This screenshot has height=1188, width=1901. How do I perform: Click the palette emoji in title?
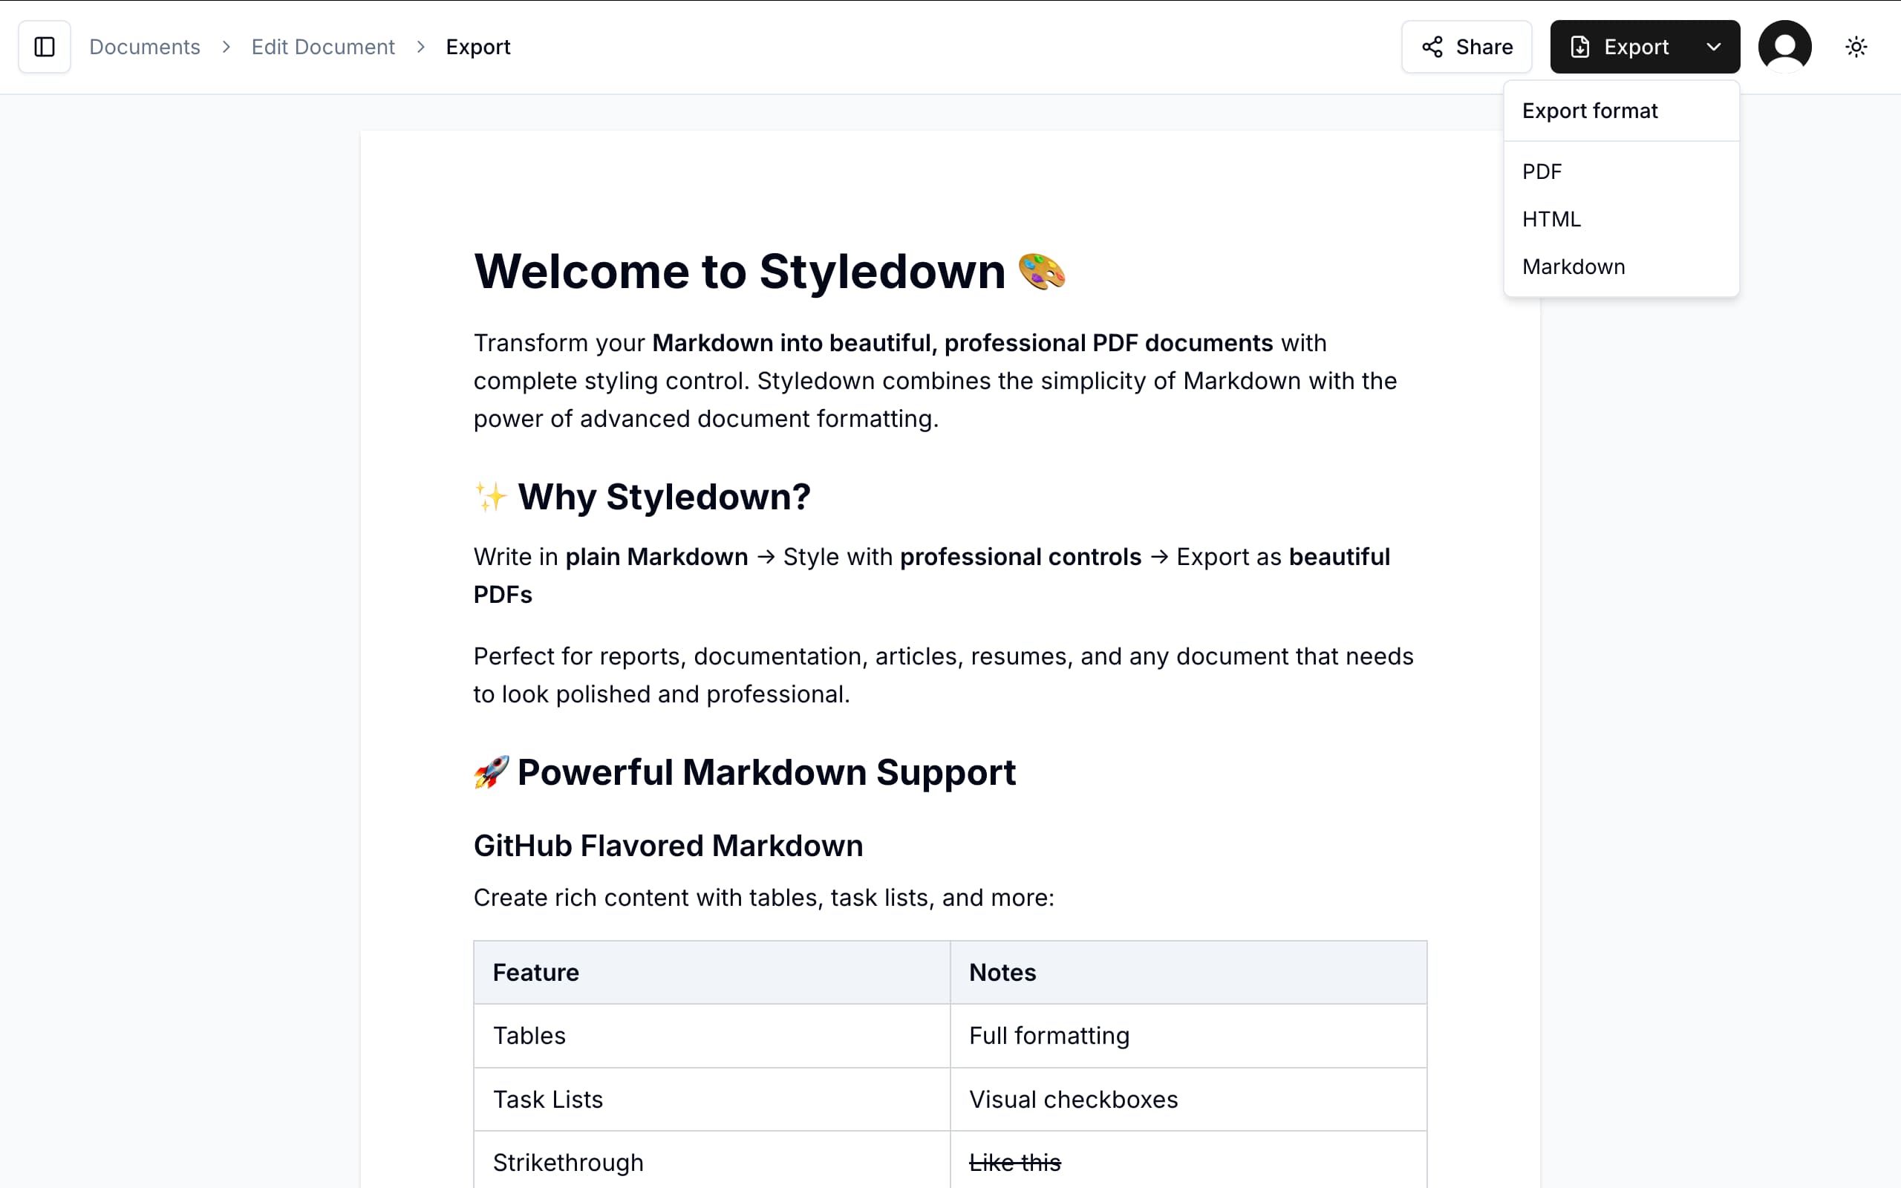pos(1042,272)
